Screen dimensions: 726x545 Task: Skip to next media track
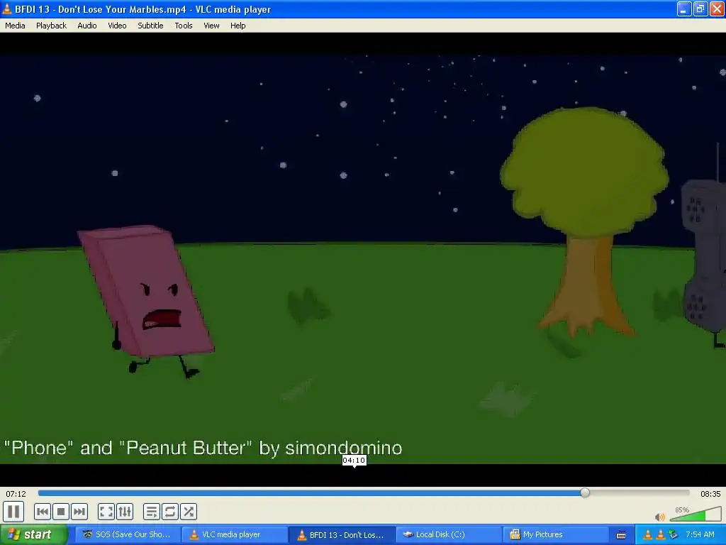pos(79,512)
